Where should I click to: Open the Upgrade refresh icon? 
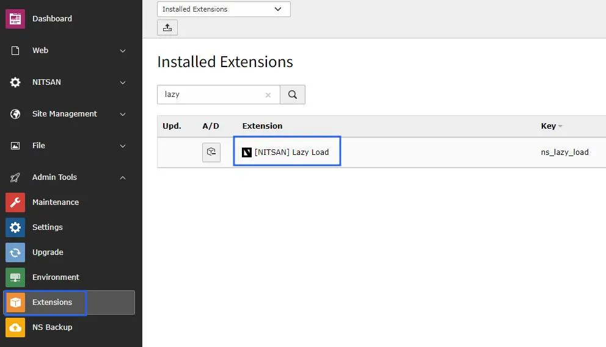coord(15,252)
